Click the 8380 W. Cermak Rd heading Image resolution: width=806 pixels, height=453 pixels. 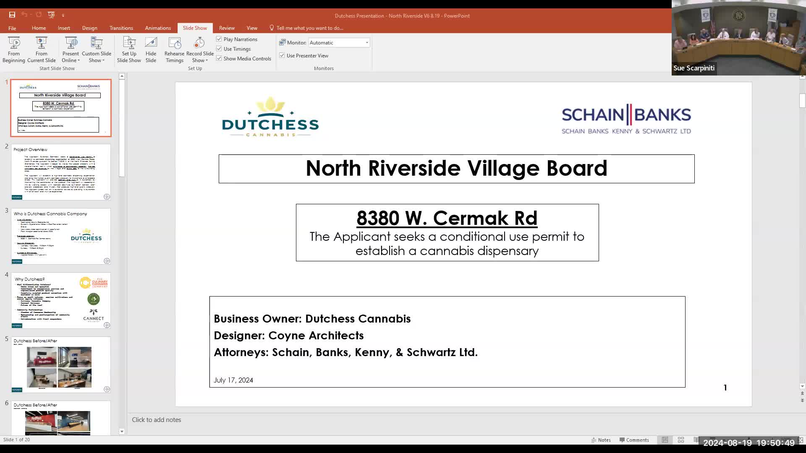[447, 218]
